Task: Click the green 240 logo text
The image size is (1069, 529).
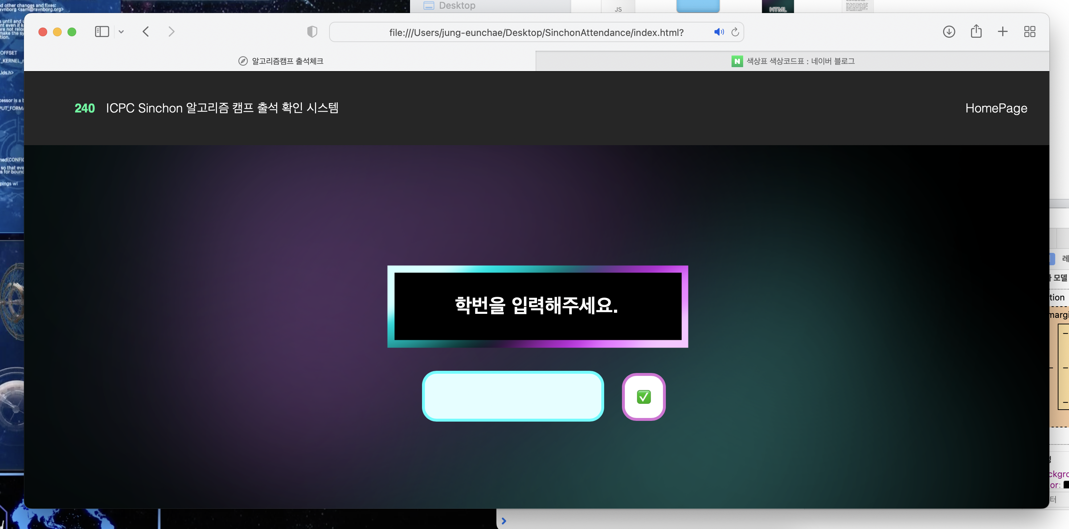Action: pyautogui.click(x=85, y=108)
